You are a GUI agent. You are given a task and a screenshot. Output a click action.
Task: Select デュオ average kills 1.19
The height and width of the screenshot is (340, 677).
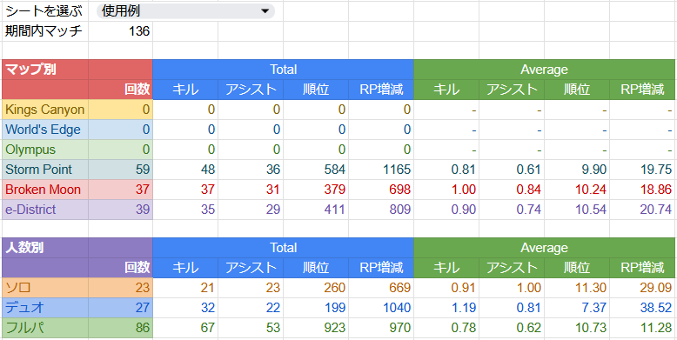(x=446, y=308)
